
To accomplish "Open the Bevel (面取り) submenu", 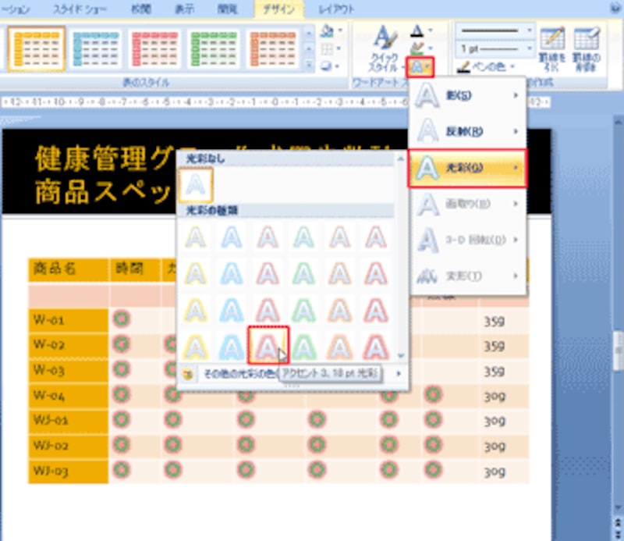I will (467, 204).
